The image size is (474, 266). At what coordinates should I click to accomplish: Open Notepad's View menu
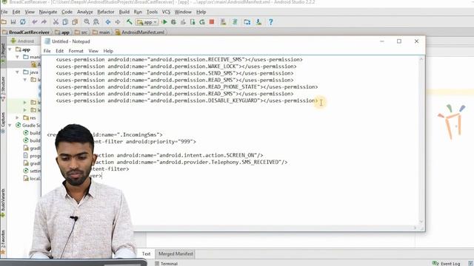coord(93,51)
